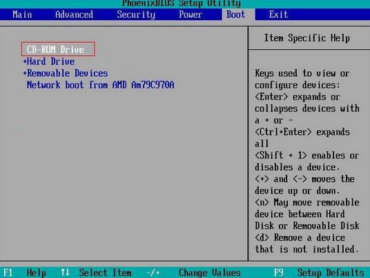Select the Removable Devices entry

tap(68, 73)
